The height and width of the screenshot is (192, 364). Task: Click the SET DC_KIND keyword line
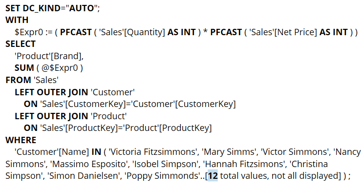coord(53,8)
